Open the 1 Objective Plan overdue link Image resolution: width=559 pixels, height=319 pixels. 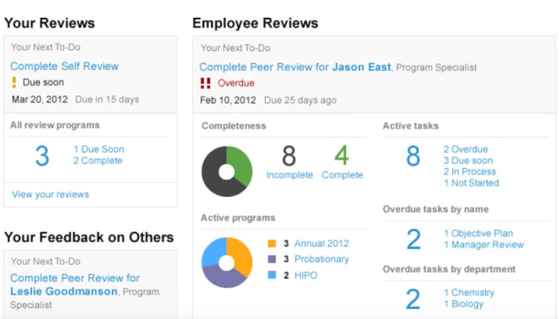click(478, 233)
